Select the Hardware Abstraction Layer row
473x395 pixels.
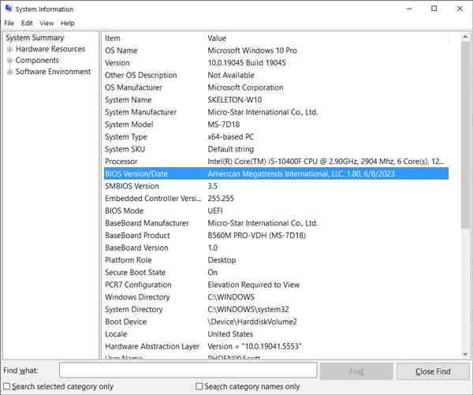276,346
